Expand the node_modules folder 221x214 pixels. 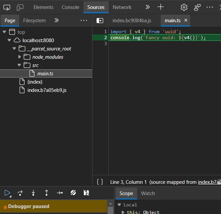tap(20, 57)
